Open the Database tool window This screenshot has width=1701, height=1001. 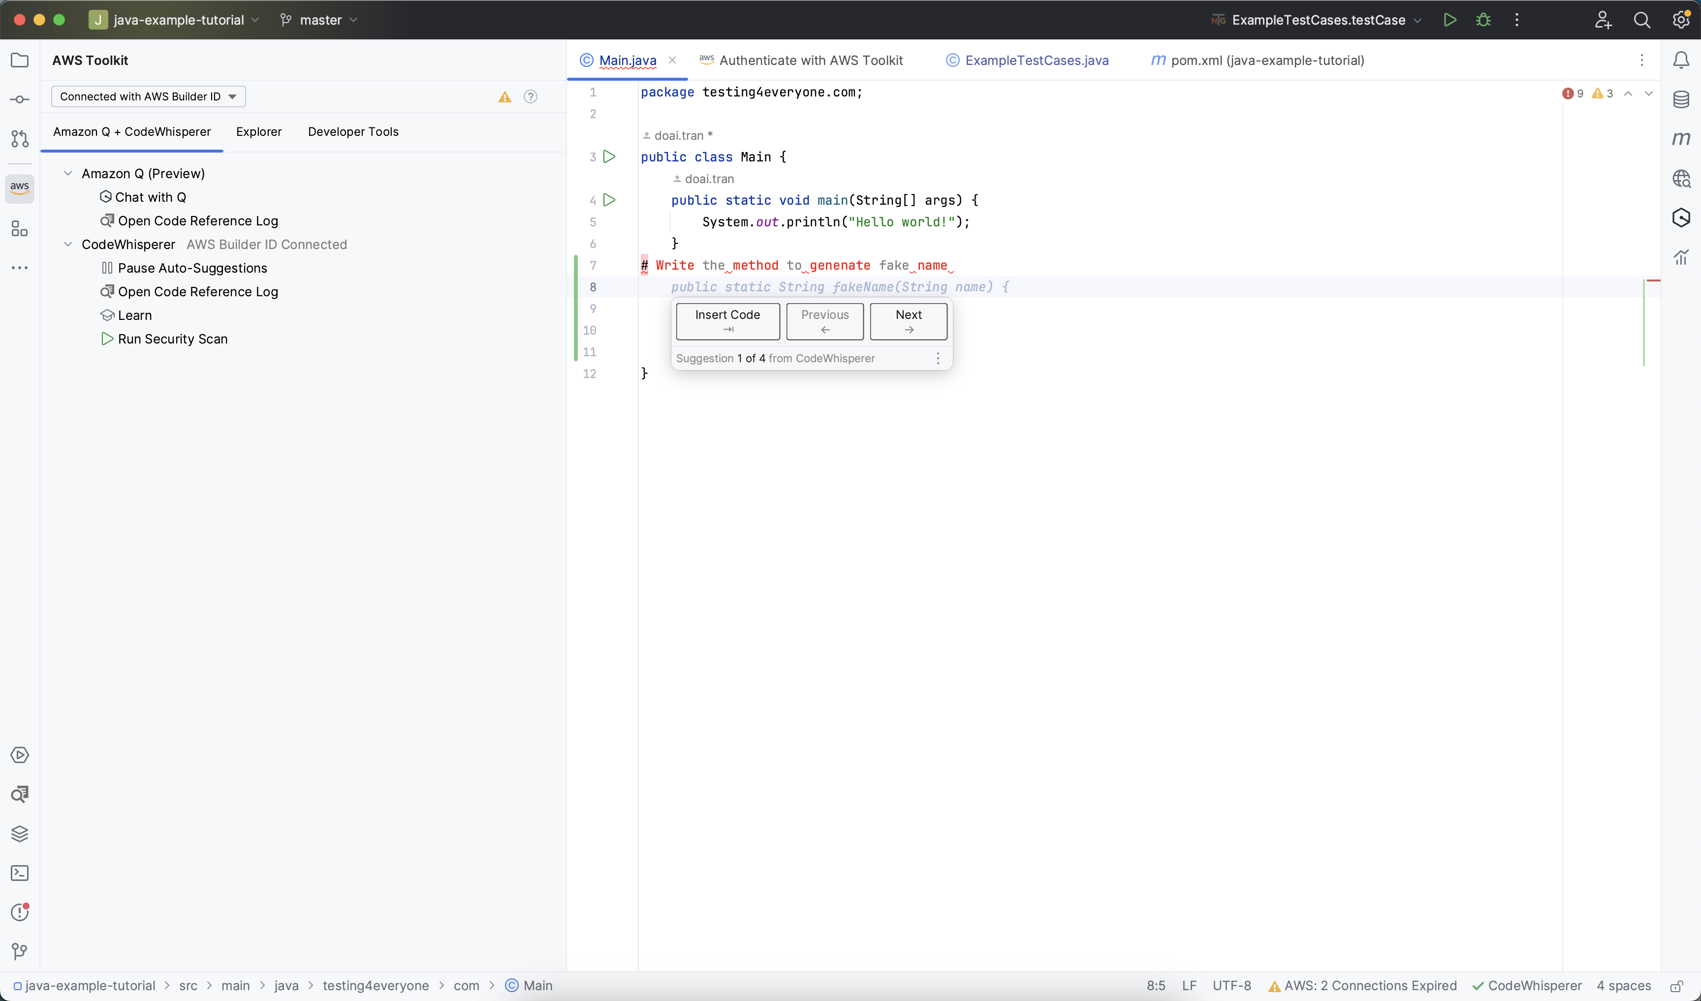tap(1681, 99)
